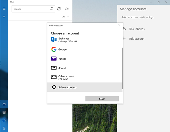Click plus icon beside Add account
This screenshot has width=170, height=132.
(x=124, y=38)
